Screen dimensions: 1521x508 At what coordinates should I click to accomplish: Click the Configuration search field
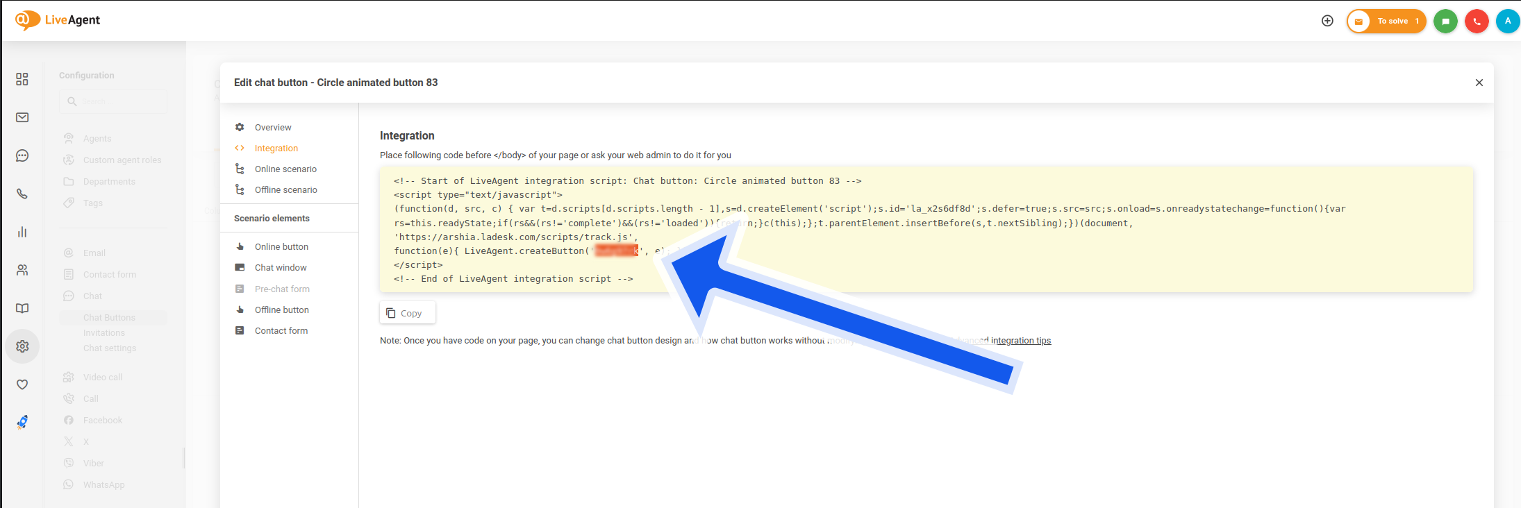tap(113, 101)
